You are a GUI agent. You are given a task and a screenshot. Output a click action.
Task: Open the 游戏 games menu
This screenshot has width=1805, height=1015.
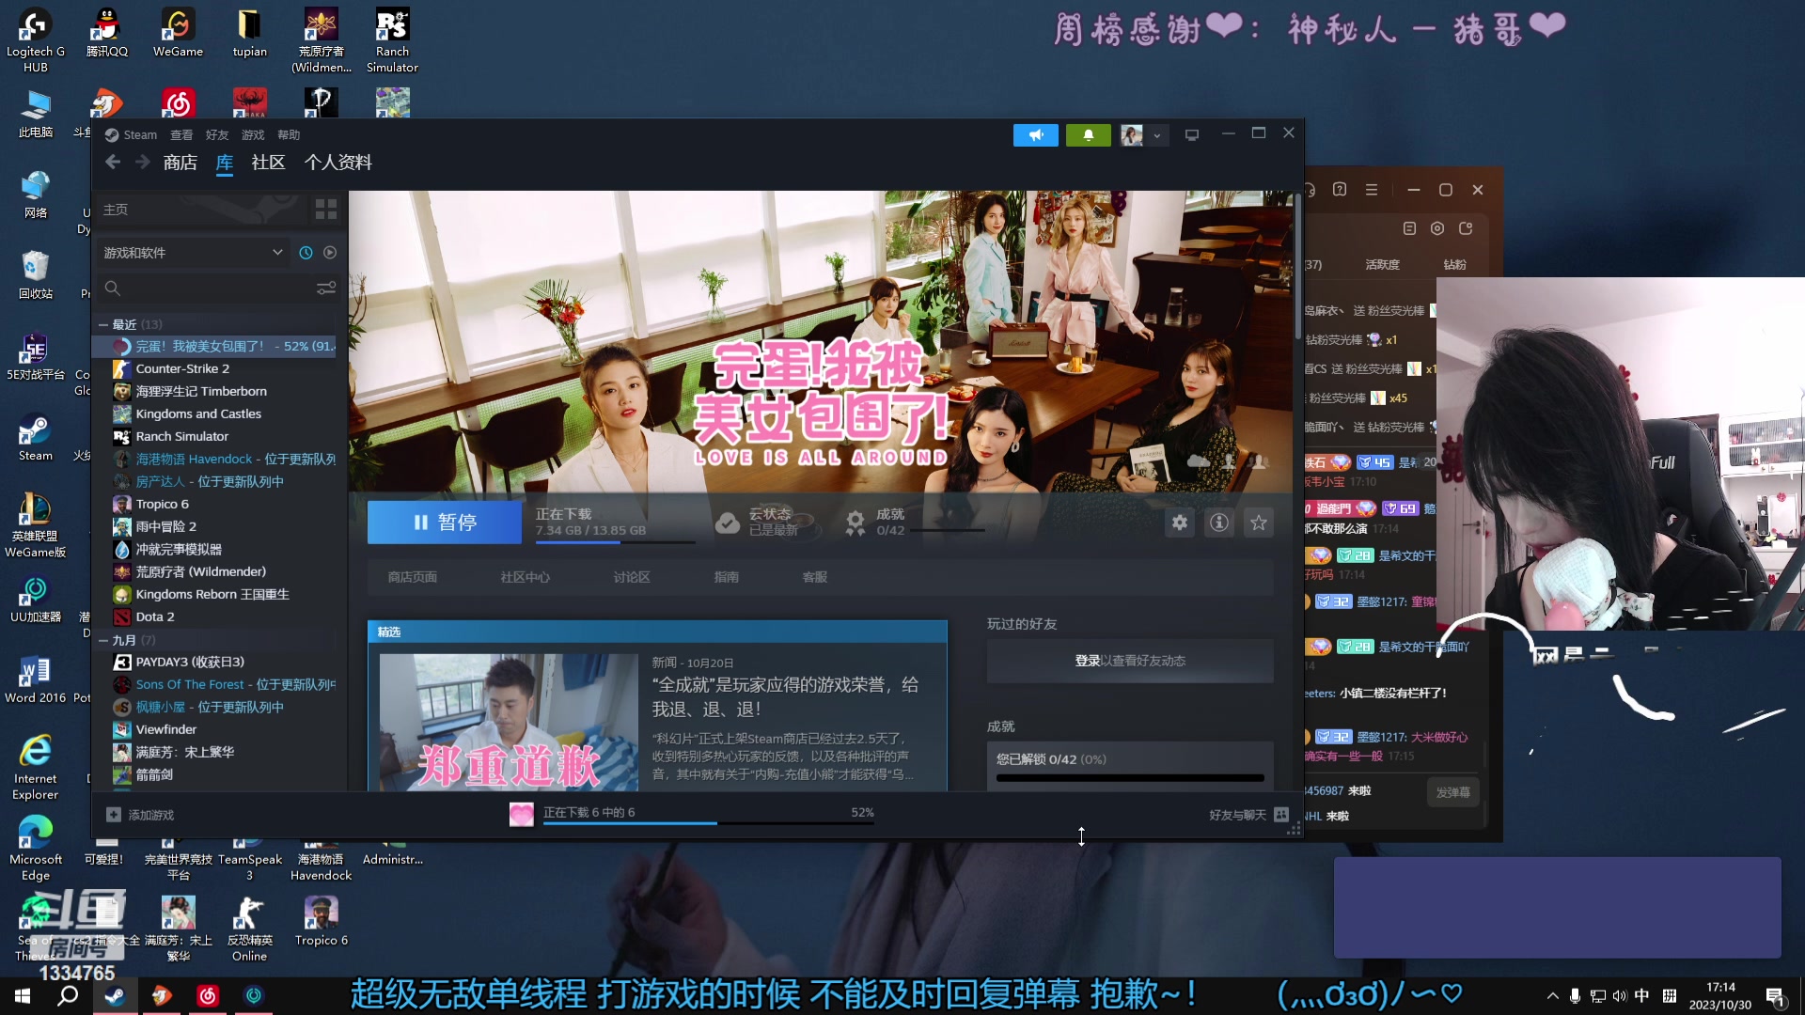pos(253,135)
